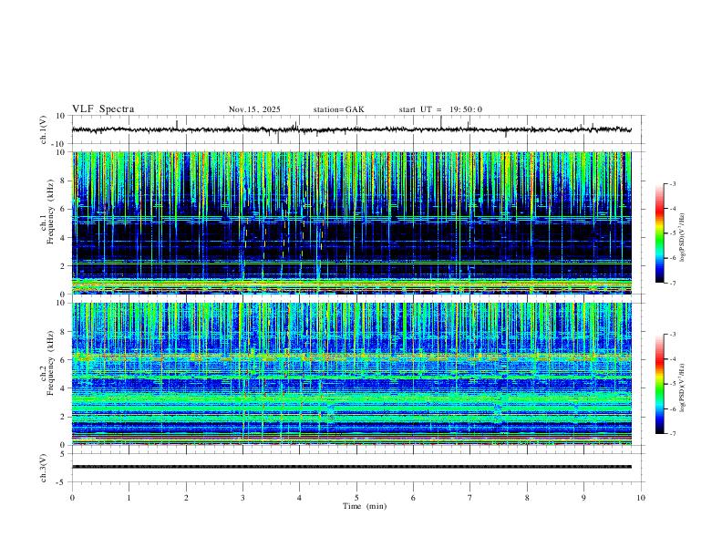This screenshot has height=558, width=722.
Task: Click the log(PSD) label beside ch.2 color scale
Action: coord(682,388)
